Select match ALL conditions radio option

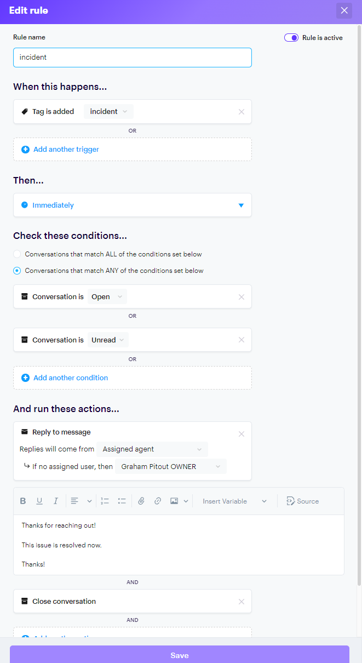18,254
